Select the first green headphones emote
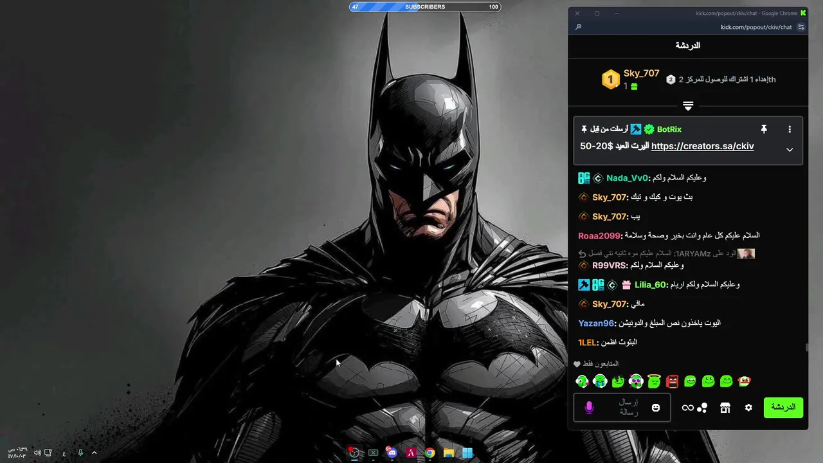The width and height of the screenshot is (823, 463). (x=582, y=381)
